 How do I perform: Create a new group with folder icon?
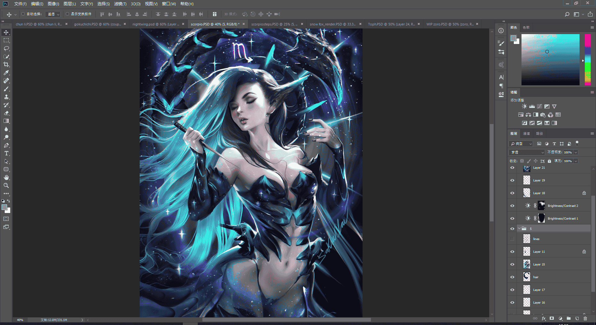coord(569,318)
